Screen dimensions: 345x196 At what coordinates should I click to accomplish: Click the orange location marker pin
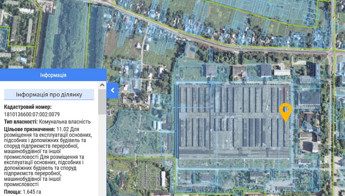tap(285, 111)
